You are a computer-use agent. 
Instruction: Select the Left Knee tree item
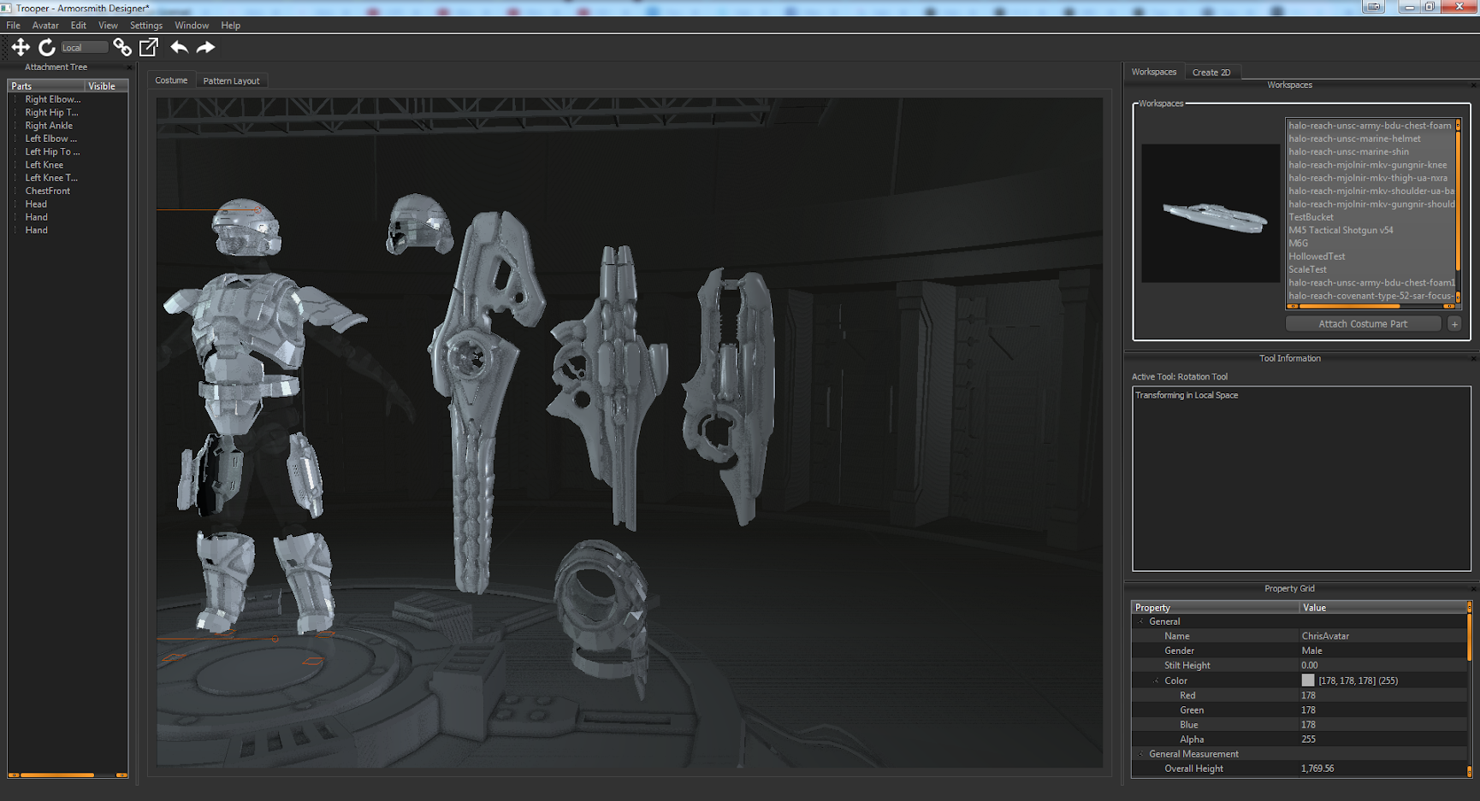pos(44,165)
